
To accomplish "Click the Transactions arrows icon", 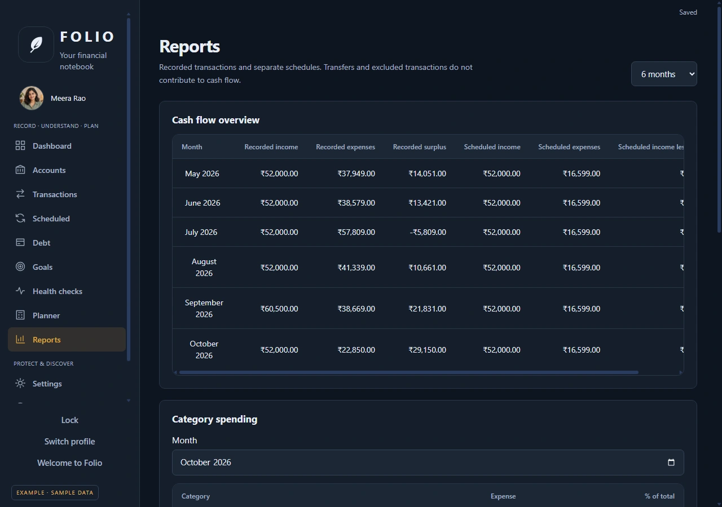I will [x=20, y=194].
